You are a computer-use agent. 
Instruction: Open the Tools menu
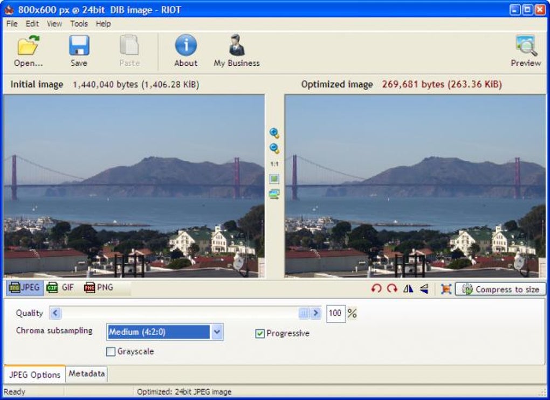click(79, 24)
